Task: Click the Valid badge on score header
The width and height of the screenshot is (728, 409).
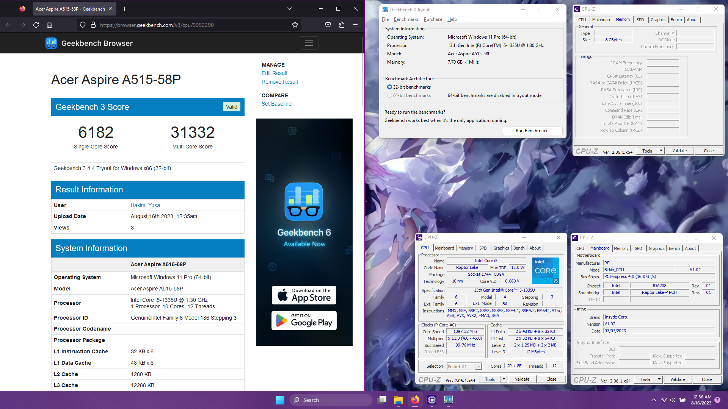Action: click(x=231, y=107)
